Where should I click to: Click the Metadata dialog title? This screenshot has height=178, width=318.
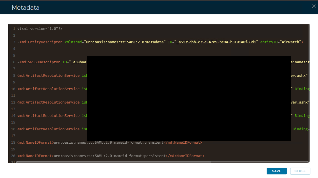[x=26, y=8]
